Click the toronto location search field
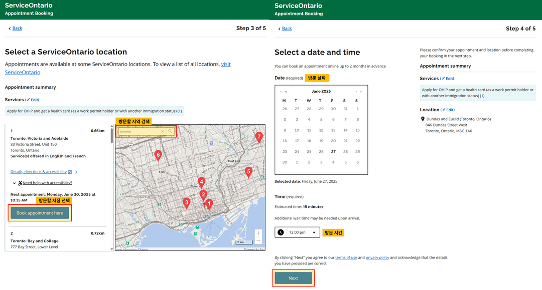The height and width of the screenshot is (290, 542). pyautogui.click(x=139, y=132)
